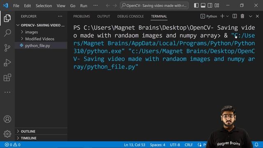Open the Go menu
The height and width of the screenshot is (148, 263).
pos(73,6)
